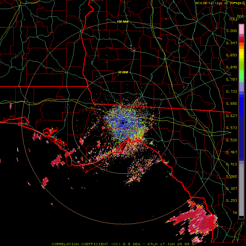Click the 0.467 scale value
246x246 pixels.
click(232, 152)
